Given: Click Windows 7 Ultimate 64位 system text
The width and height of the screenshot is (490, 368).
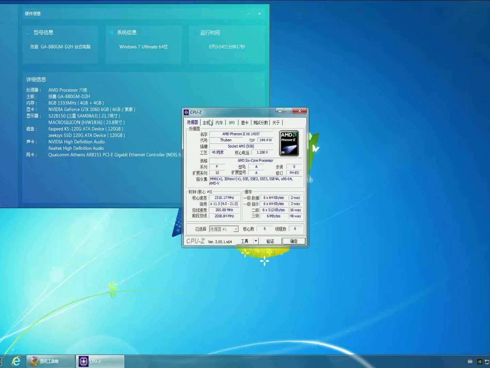Looking at the screenshot, I should [144, 47].
